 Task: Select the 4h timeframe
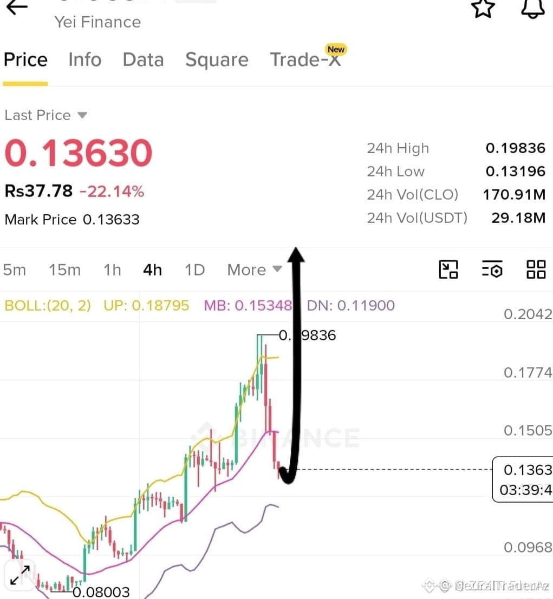point(152,270)
